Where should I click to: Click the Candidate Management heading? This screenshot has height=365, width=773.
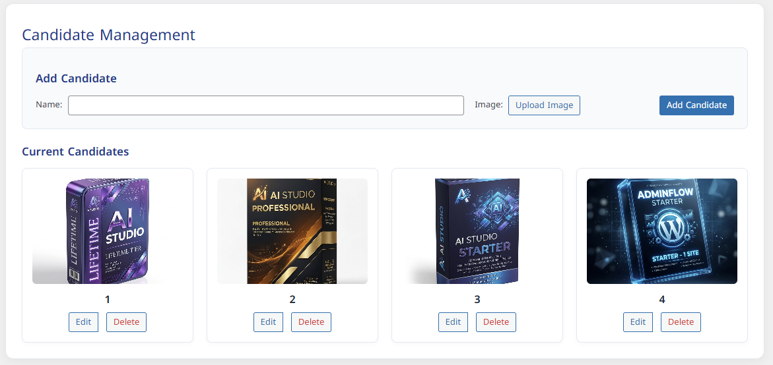[109, 35]
